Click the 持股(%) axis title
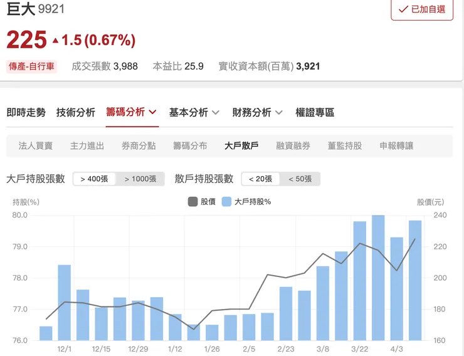The width and height of the screenshot is (464, 356). (26, 202)
